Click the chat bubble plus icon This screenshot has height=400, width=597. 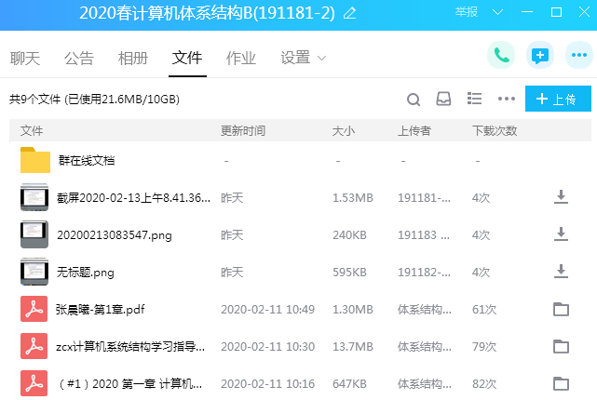pos(539,56)
